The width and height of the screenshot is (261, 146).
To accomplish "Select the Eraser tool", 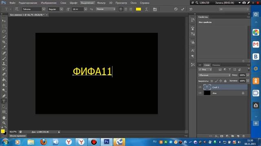I will tap(4, 74).
